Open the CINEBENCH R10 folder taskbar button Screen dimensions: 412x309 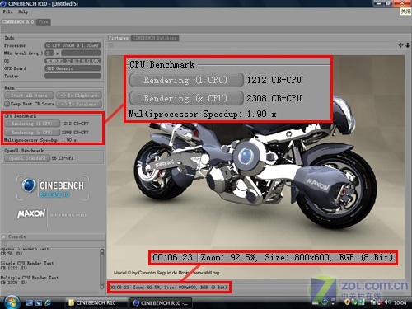[96, 302]
